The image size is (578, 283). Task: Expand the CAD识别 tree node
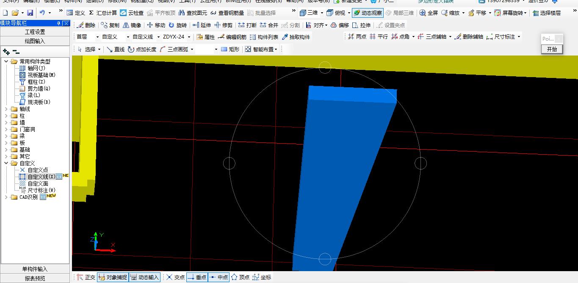[6, 197]
